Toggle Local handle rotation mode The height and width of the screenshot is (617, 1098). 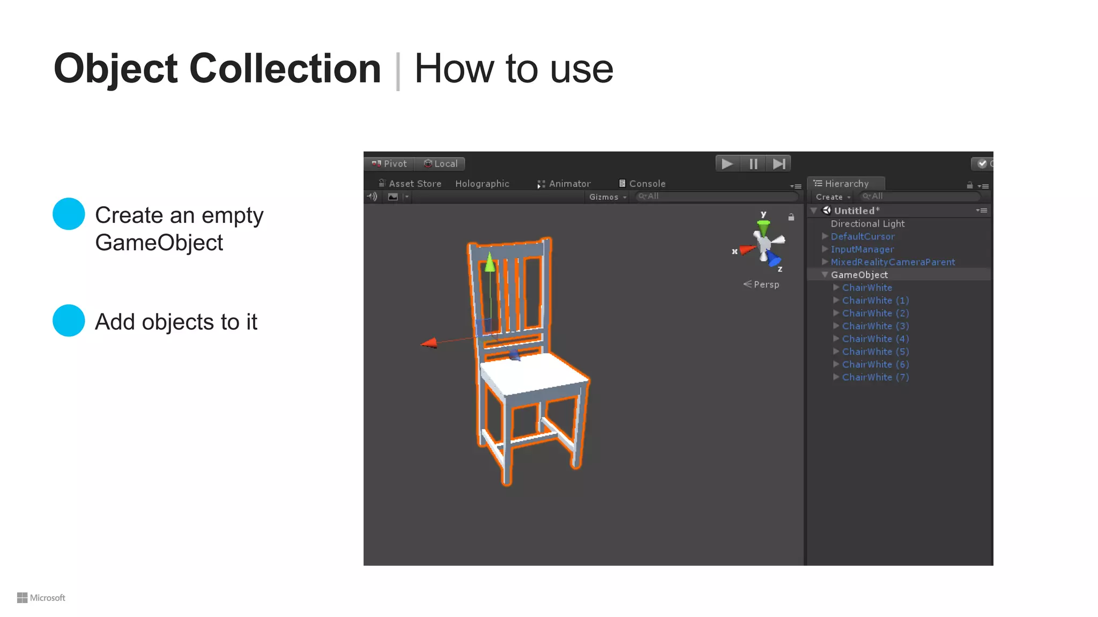pos(440,164)
